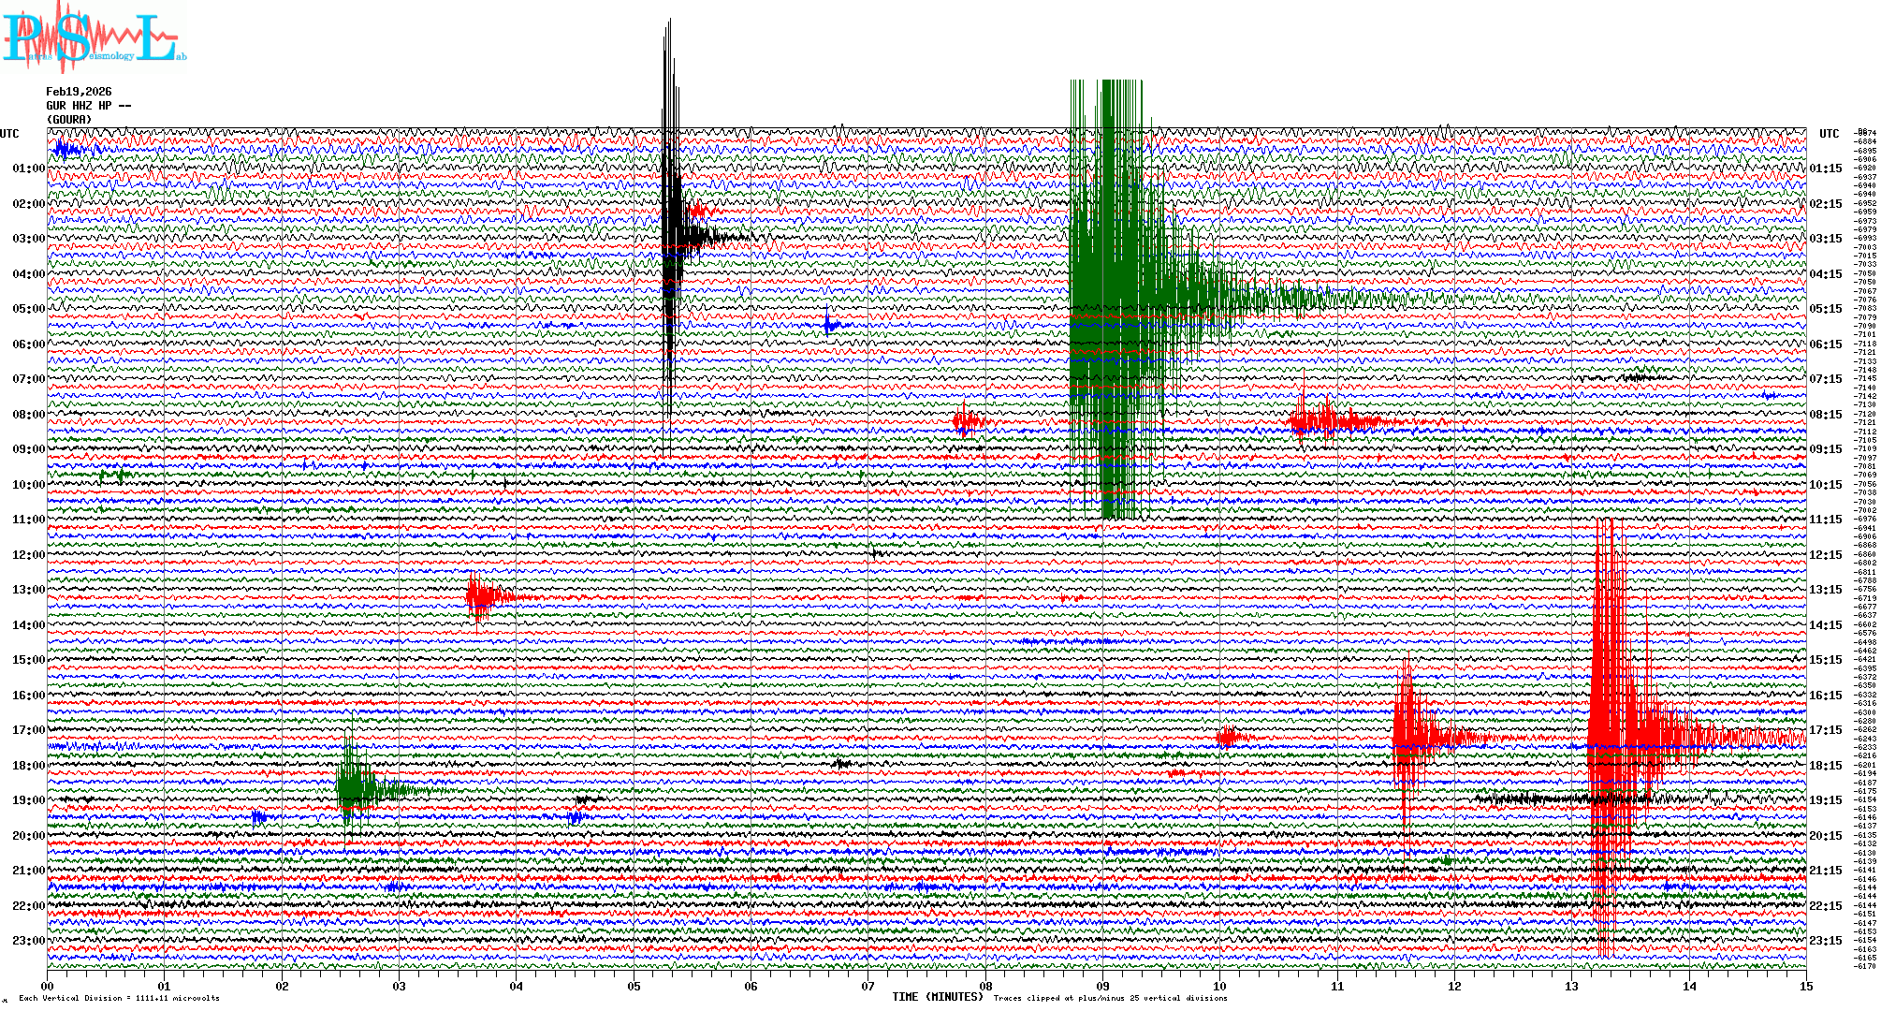Click the left UTC axis header
Viewport: 1881px width, 1011px height.
pyautogui.click(x=9, y=134)
